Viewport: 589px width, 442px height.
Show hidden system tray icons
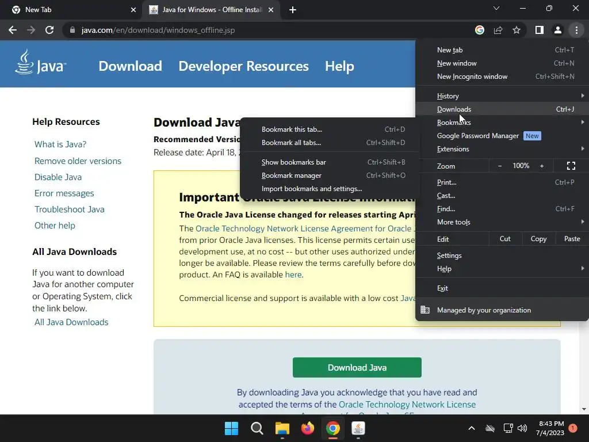[x=472, y=428]
